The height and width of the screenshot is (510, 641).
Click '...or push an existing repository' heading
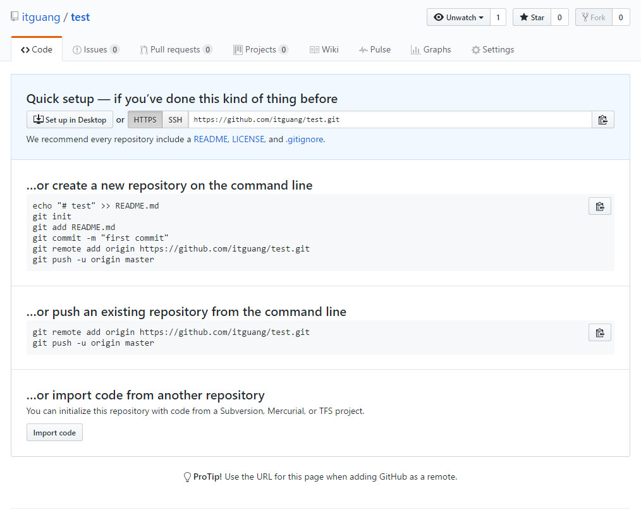pyautogui.click(x=186, y=312)
